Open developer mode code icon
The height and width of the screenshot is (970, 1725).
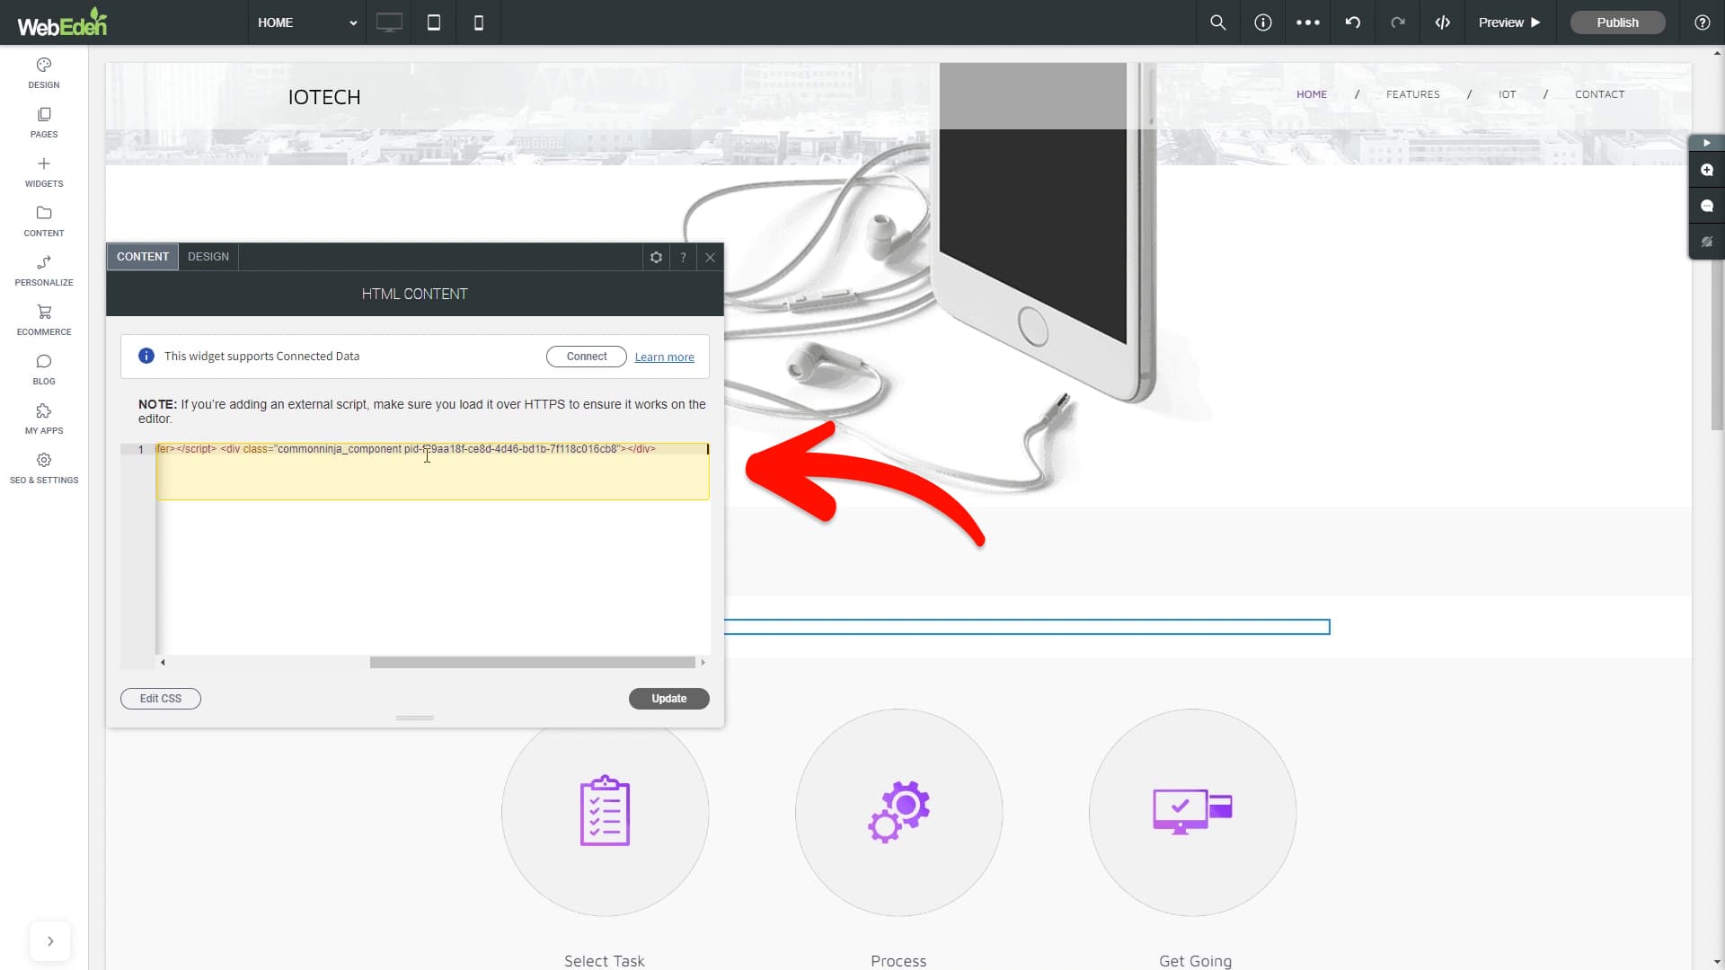1443,22
